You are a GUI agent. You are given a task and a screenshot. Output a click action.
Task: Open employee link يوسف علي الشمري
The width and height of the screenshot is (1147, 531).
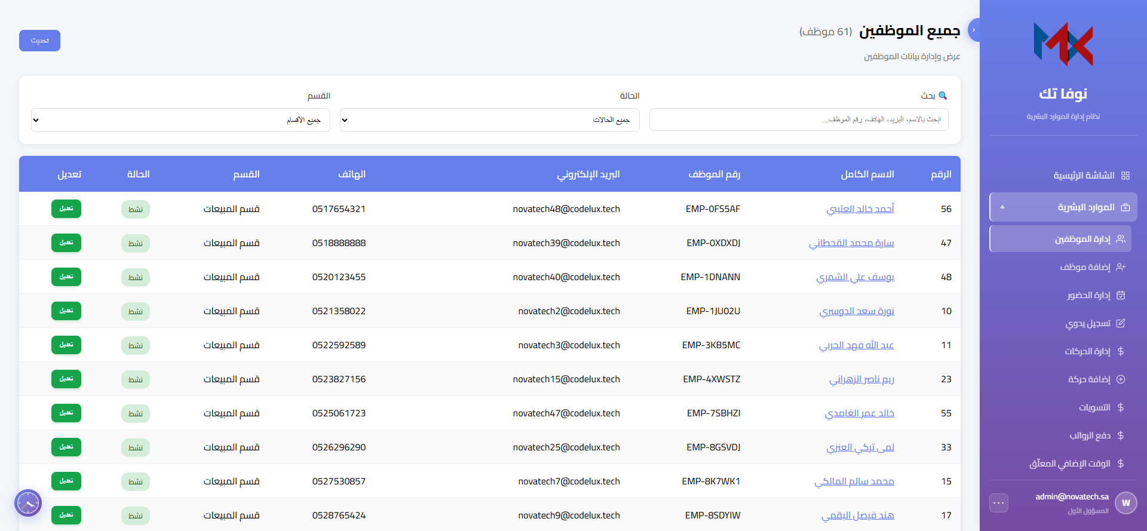[x=855, y=277]
